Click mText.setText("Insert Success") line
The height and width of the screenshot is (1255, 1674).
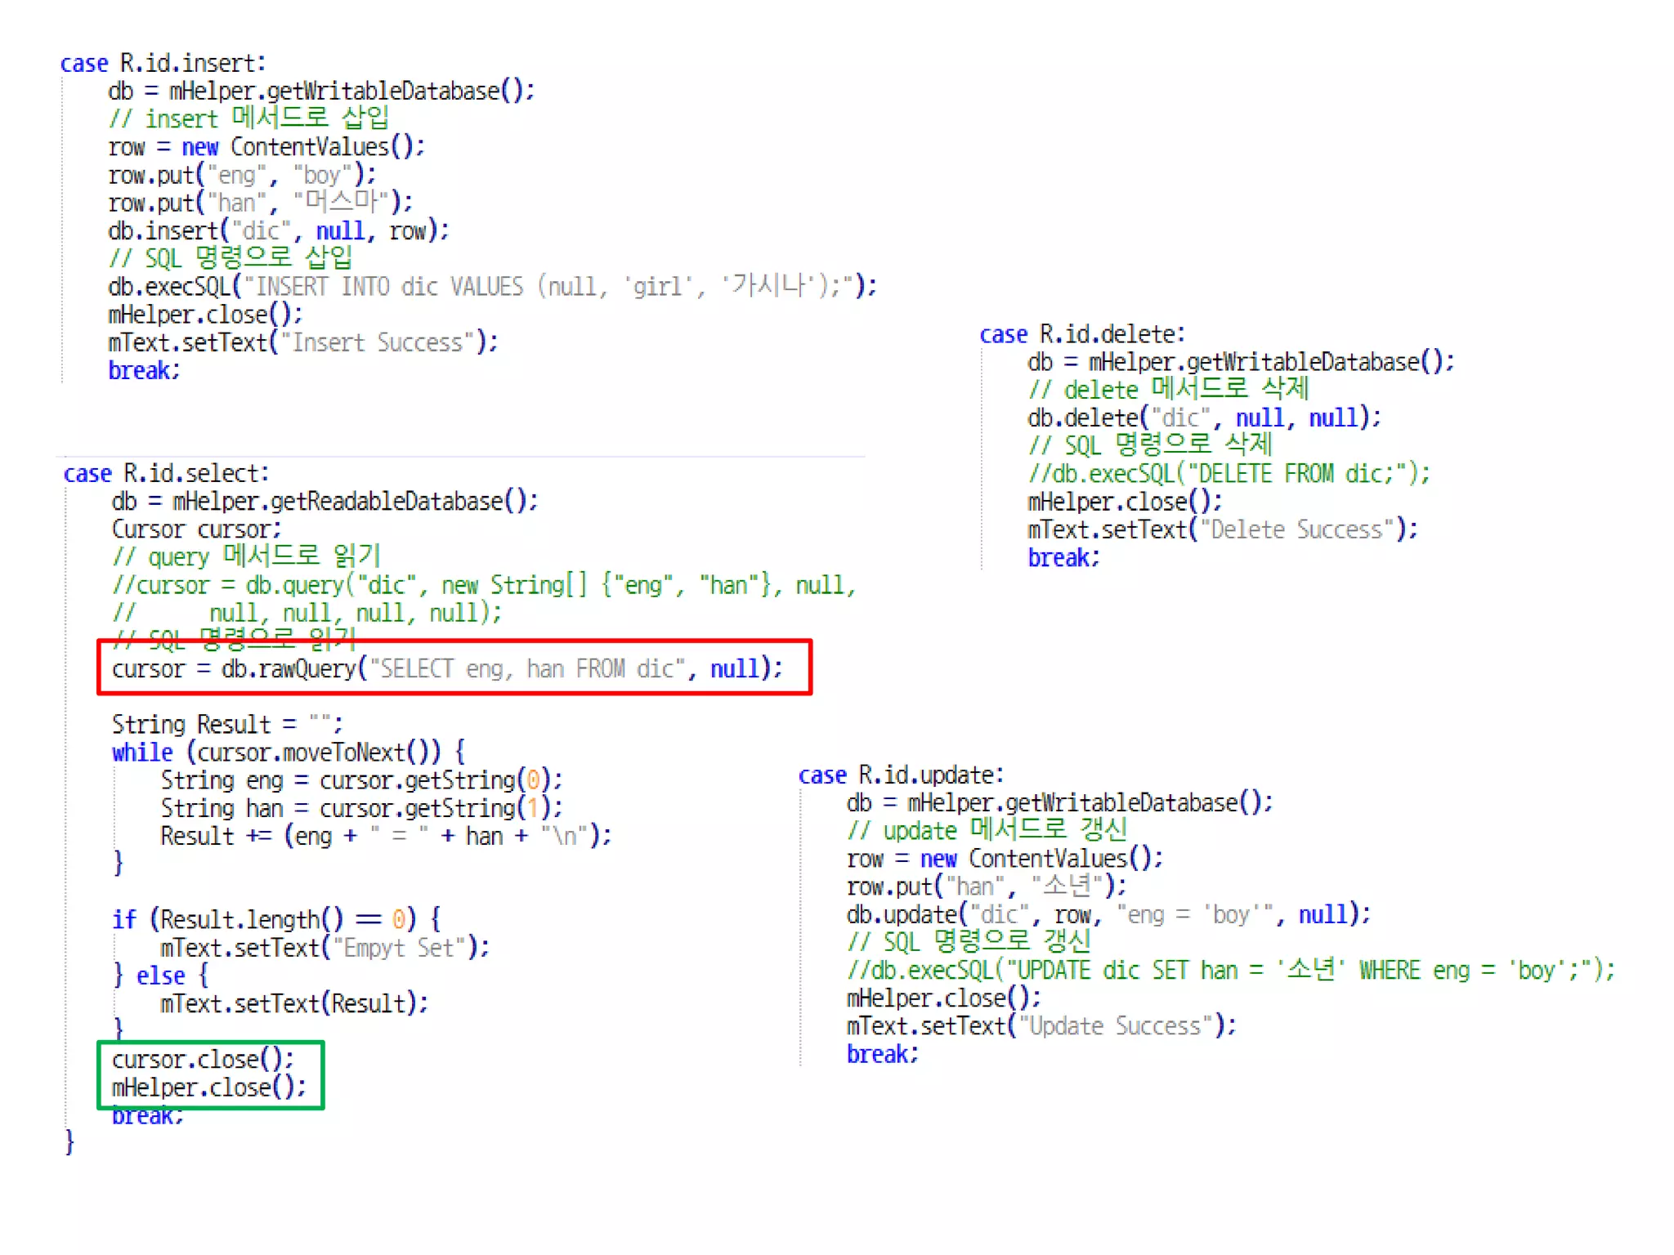[x=302, y=342]
